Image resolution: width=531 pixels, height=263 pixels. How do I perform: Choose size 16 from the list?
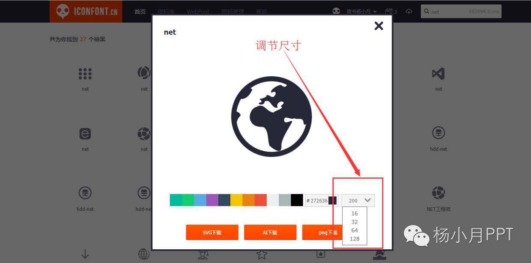tap(355, 213)
